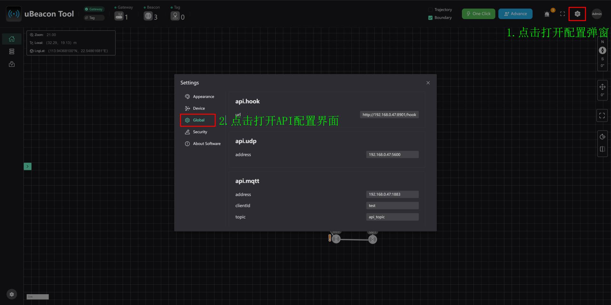Click the Local coordinates readout
Image resolution: width=611 pixels, height=305 pixels.
(x=53, y=43)
